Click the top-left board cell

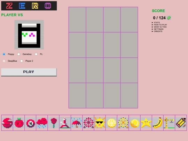[77, 19]
